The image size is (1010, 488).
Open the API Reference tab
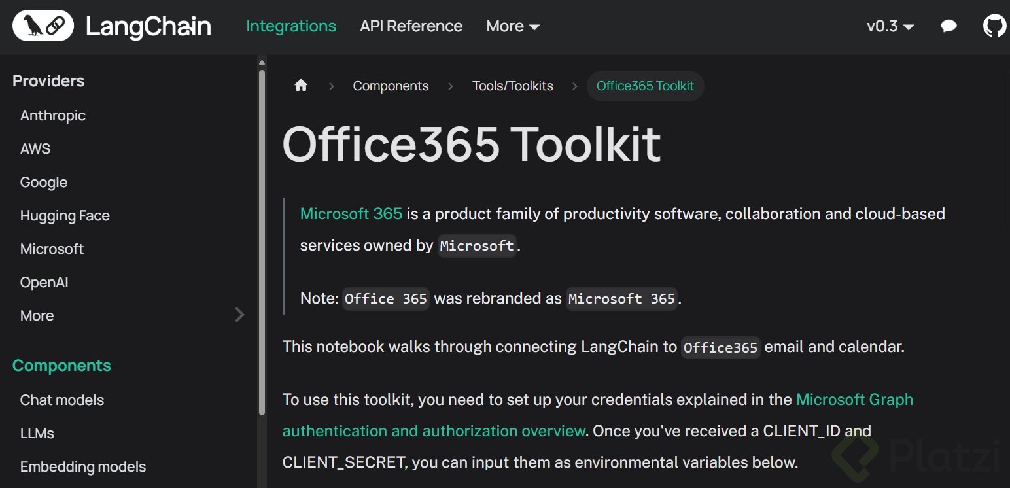411,26
